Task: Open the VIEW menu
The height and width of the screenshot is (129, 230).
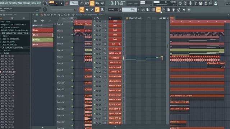Action: (x=20, y=3)
